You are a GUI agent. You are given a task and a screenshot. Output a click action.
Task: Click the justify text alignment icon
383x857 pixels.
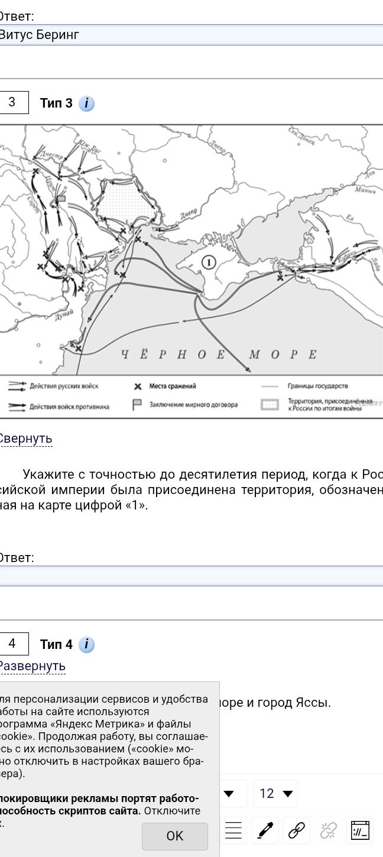pyautogui.click(x=234, y=830)
